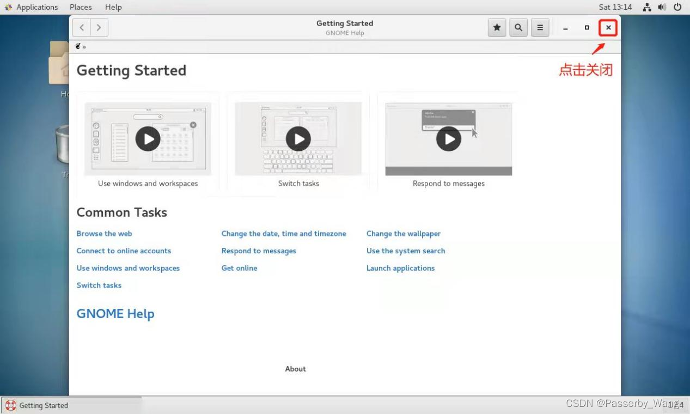Open 'Change the date, time and timezone' link
The height and width of the screenshot is (414, 690).
pos(284,234)
